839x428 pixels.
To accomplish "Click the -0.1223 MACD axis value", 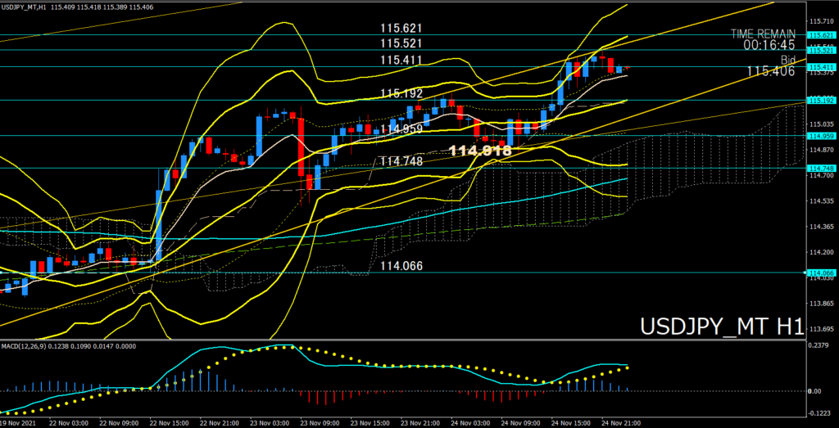I will 820,413.
